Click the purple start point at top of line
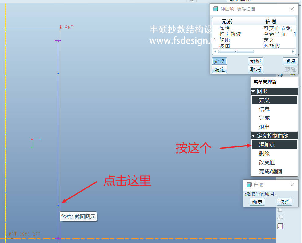 tap(58, 40)
